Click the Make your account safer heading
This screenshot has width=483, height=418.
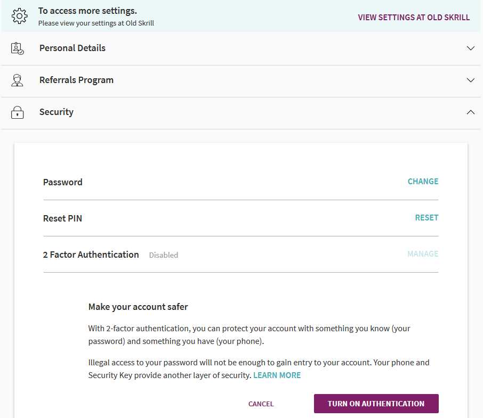[138, 307]
